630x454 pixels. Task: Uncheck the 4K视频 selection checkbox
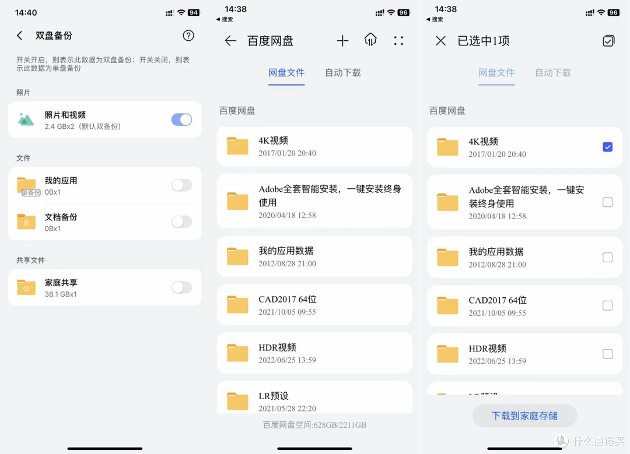click(x=607, y=147)
